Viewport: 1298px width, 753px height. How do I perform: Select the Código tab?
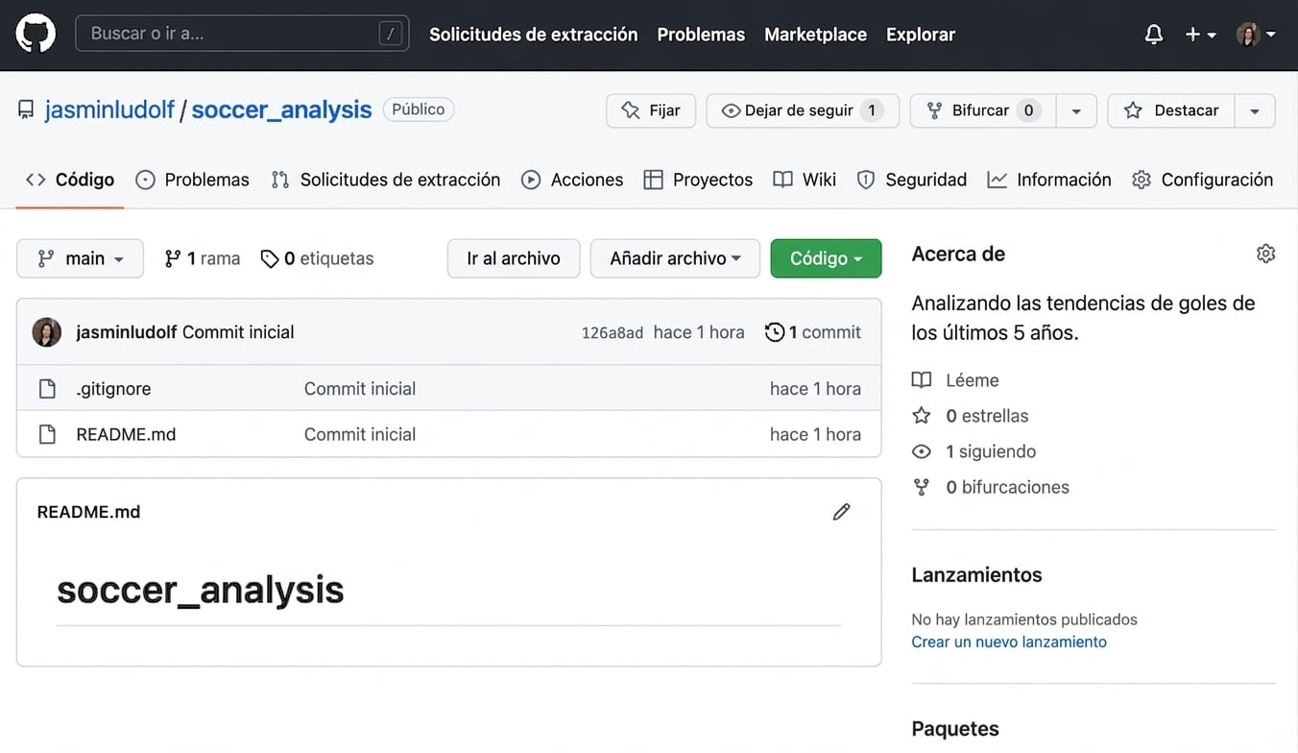pos(70,180)
